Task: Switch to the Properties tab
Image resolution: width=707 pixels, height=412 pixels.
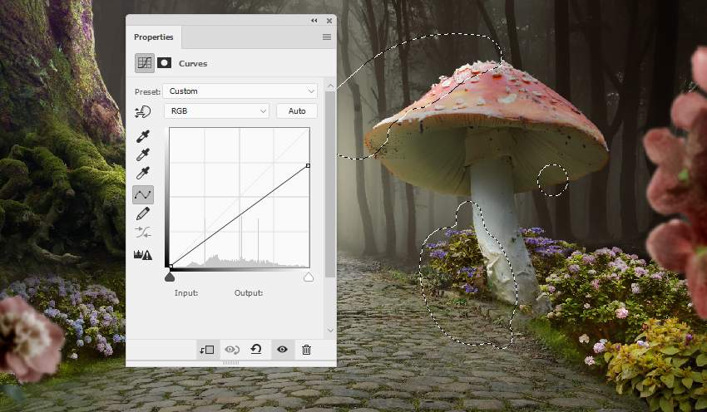Action: (154, 37)
